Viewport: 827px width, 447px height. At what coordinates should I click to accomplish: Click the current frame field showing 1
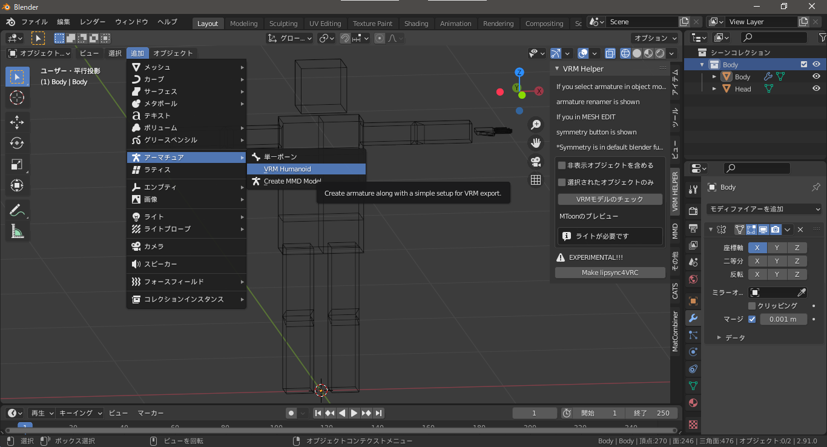(535, 413)
